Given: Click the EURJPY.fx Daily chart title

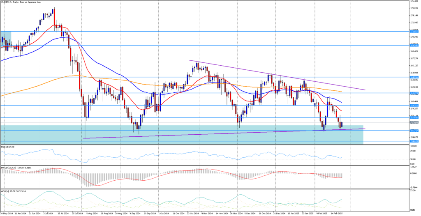Looking at the screenshot, I should tap(21, 2).
